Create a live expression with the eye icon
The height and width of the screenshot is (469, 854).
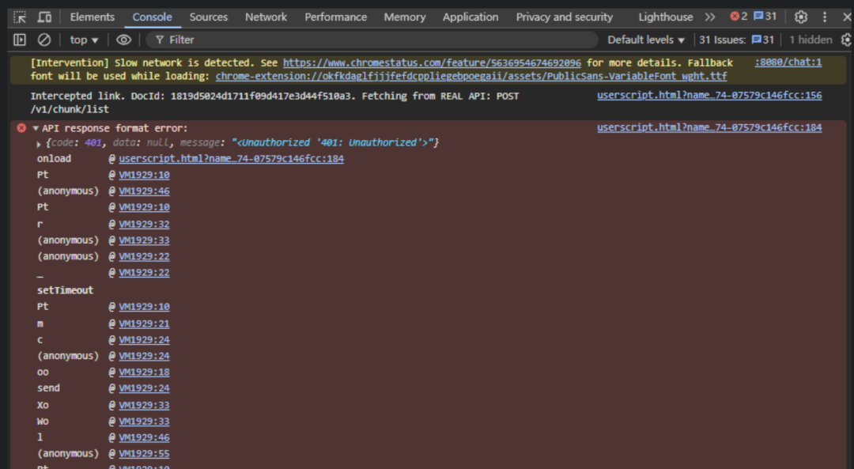[x=124, y=40]
